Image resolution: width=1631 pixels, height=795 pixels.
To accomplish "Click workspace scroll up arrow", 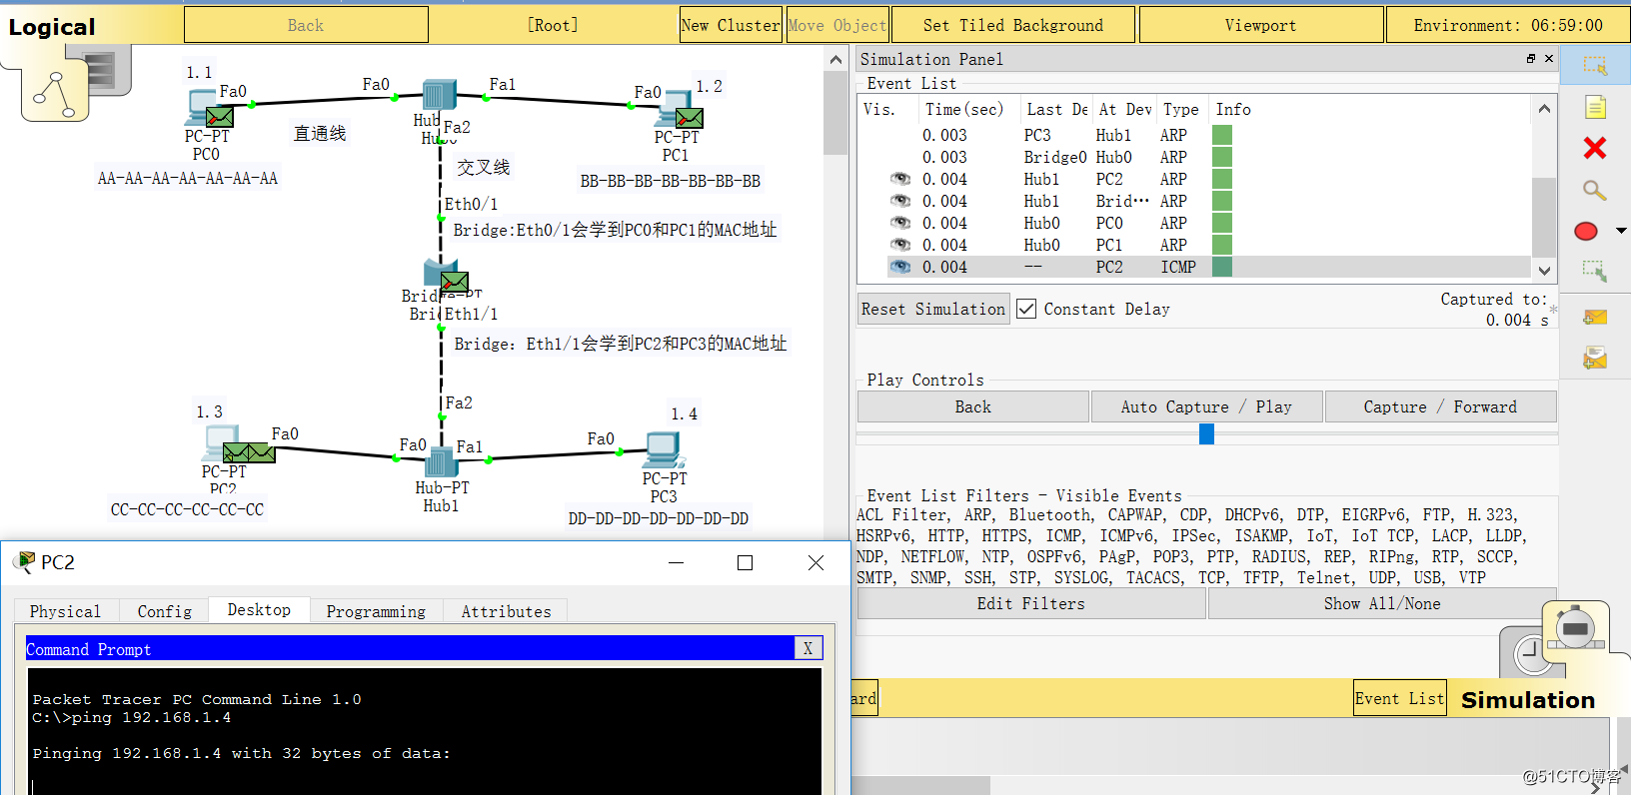I will pos(835,60).
